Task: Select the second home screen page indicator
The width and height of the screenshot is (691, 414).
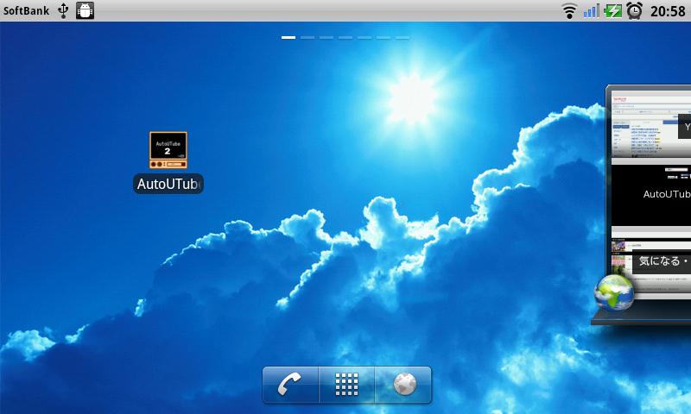Action: pyautogui.click(x=307, y=38)
